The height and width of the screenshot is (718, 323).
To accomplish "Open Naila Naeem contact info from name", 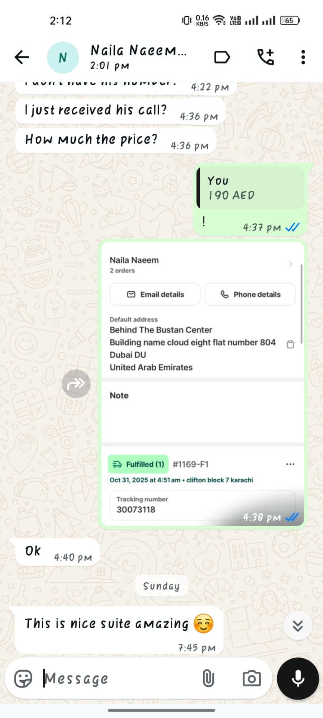I will click(x=139, y=50).
